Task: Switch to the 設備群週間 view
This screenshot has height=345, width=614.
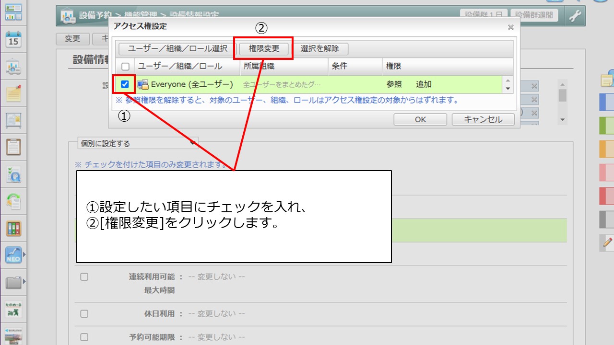Action: [534, 15]
